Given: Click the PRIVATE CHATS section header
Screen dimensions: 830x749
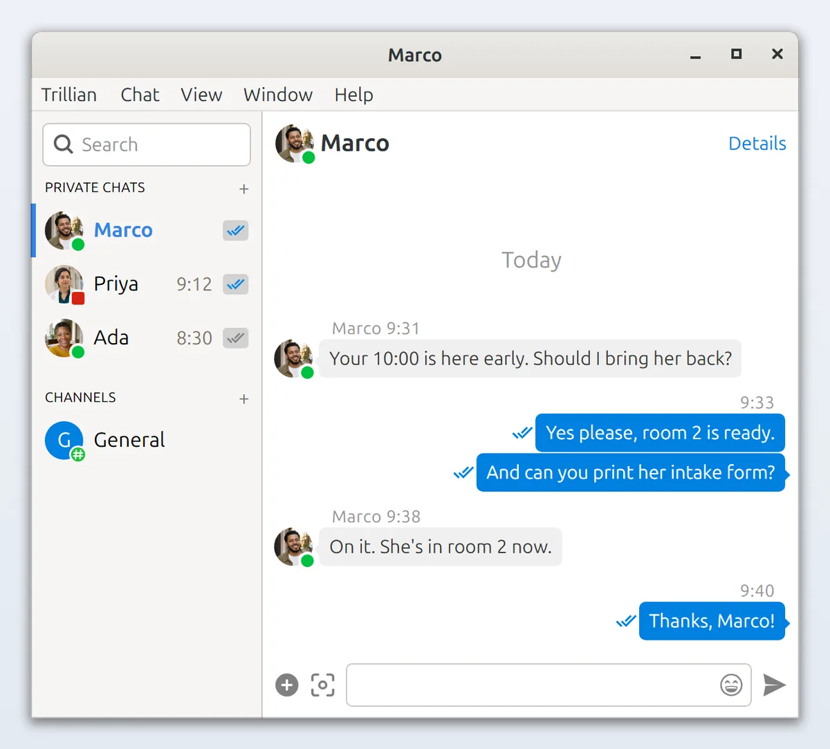Looking at the screenshot, I should (x=95, y=187).
